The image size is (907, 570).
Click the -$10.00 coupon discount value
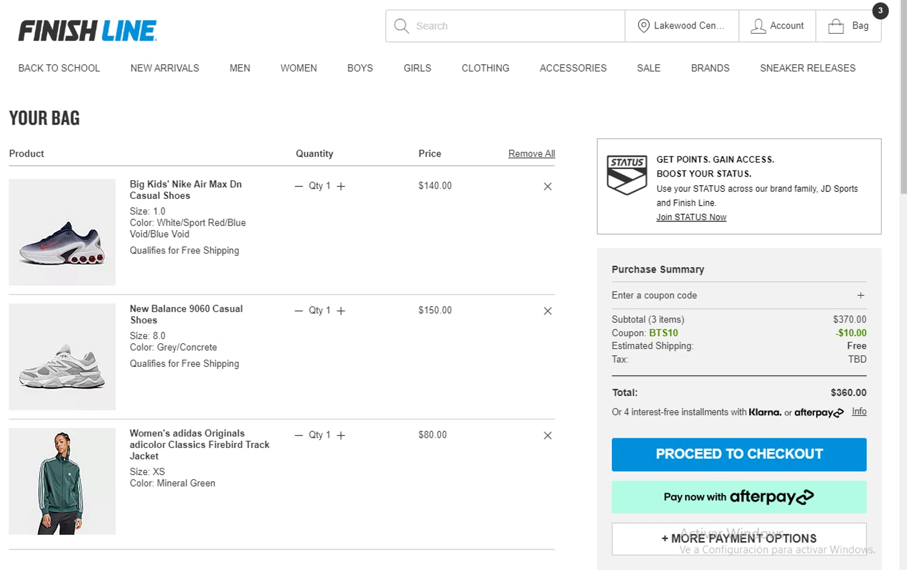[851, 333]
